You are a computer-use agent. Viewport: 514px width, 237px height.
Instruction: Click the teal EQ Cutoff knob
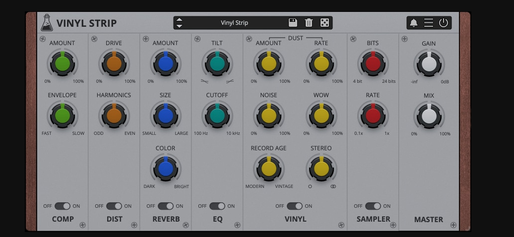click(217, 116)
